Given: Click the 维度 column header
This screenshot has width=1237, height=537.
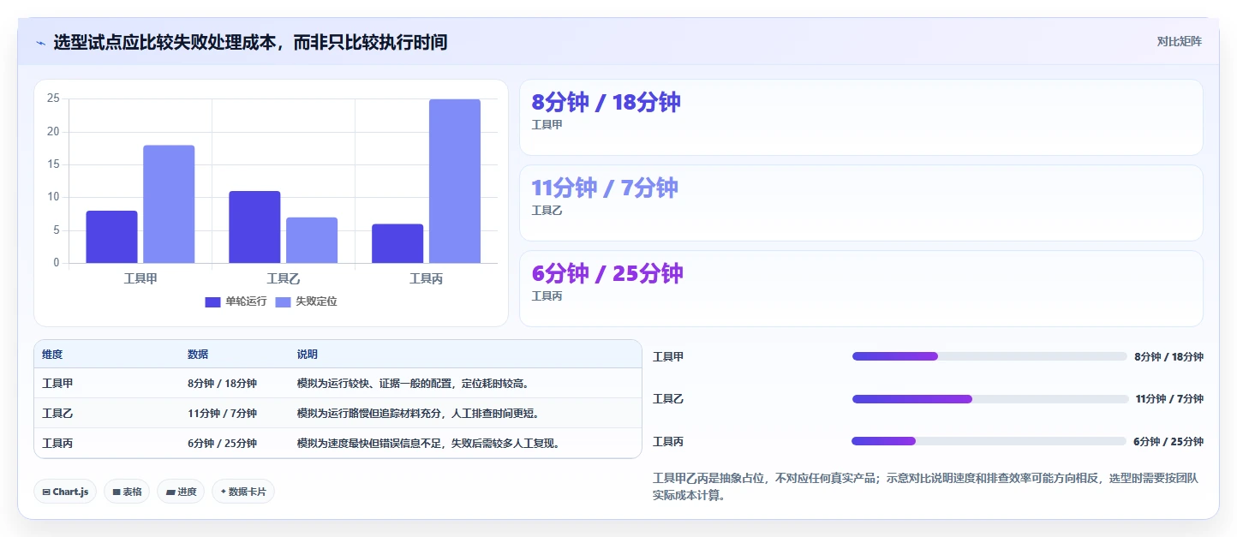Looking at the screenshot, I should (52, 355).
